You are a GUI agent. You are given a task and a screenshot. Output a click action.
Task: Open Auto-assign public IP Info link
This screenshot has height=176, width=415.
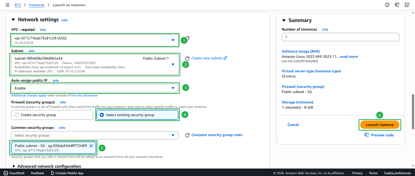pyautogui.click(x=56, y=81)
